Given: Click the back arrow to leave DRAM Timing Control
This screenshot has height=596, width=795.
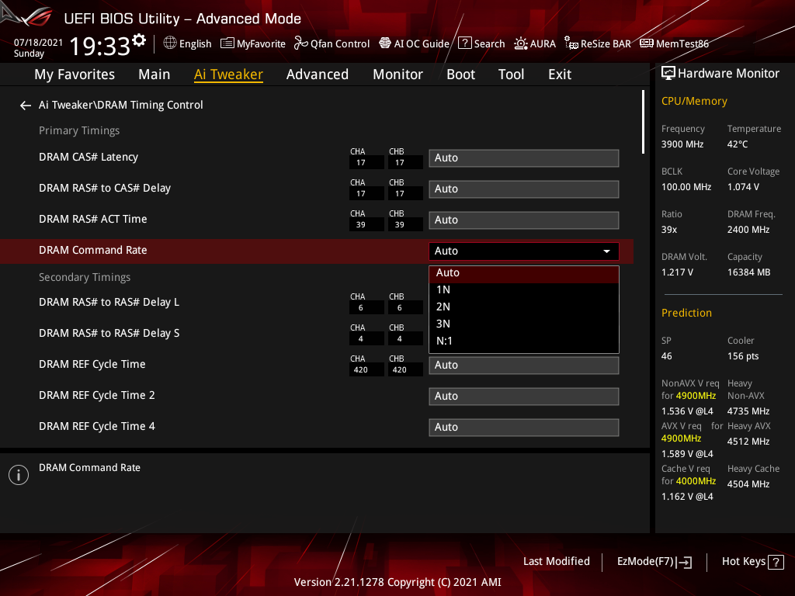Looking at the screenshot, I should pyautogui.click(x=25, y=105).
